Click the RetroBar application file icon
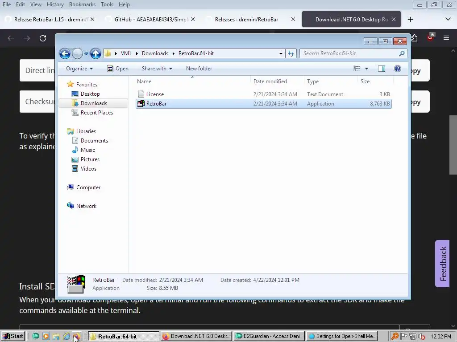 click(x=141, y=103)
